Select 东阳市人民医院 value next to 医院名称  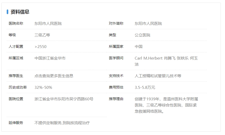pyautogui.click(x=48, y=24)
